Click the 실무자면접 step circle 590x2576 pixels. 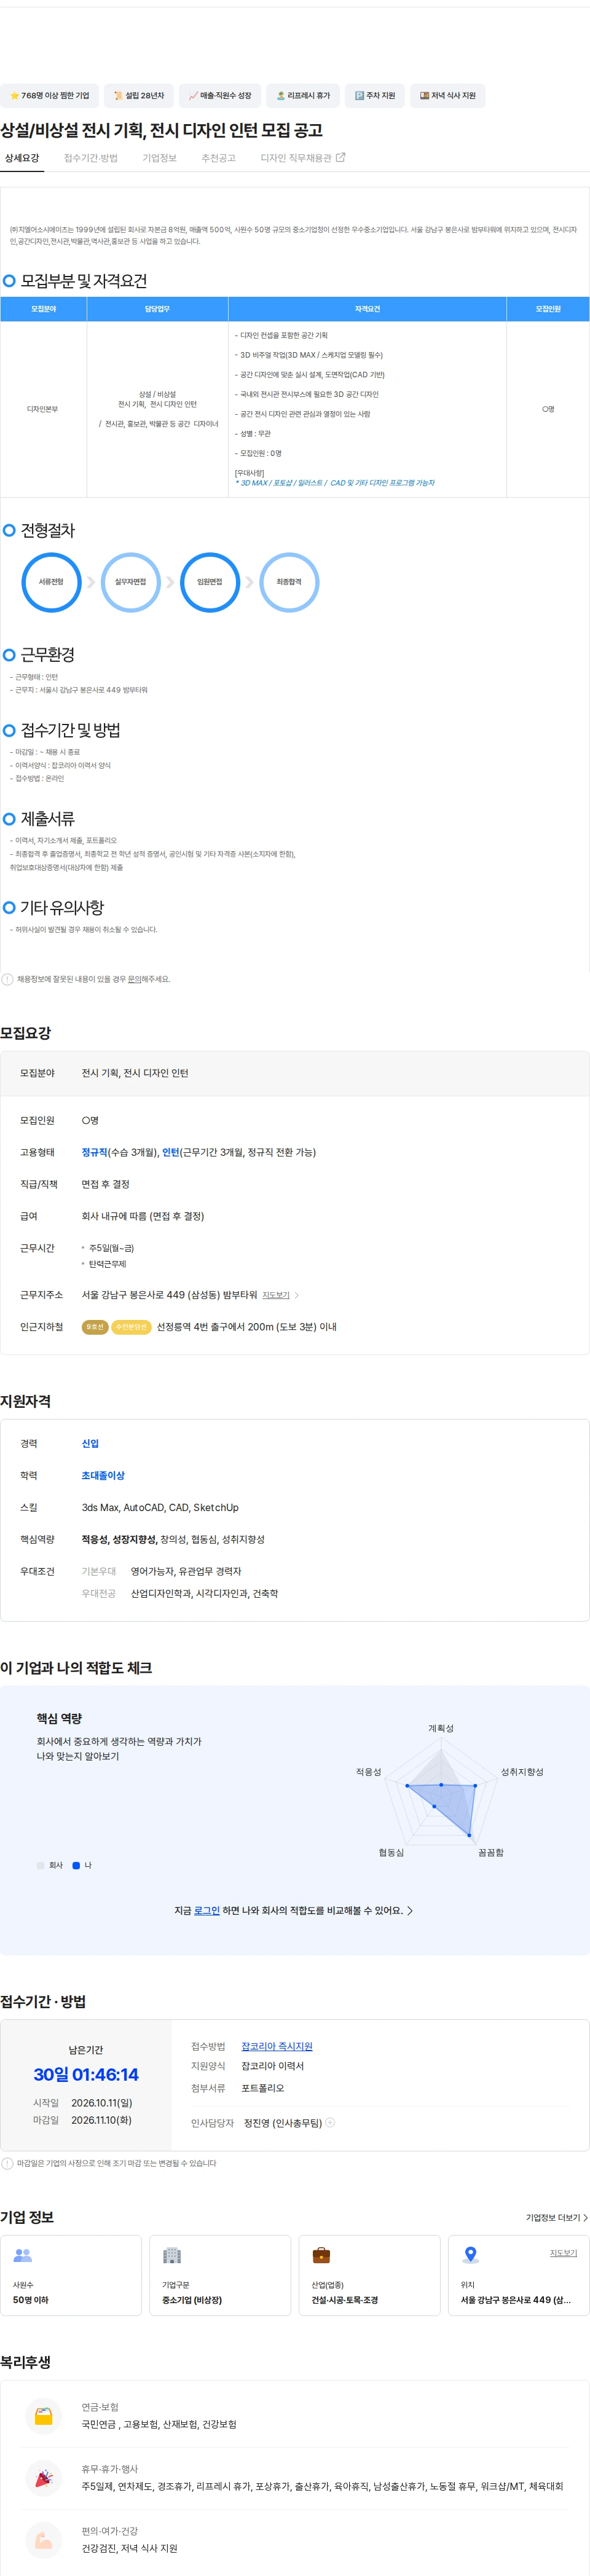point(130,582)
